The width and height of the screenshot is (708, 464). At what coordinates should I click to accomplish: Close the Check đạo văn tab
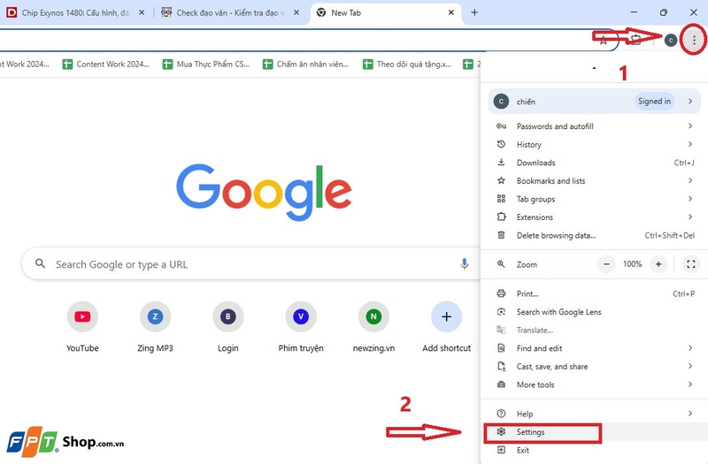[x=296, y=12]
